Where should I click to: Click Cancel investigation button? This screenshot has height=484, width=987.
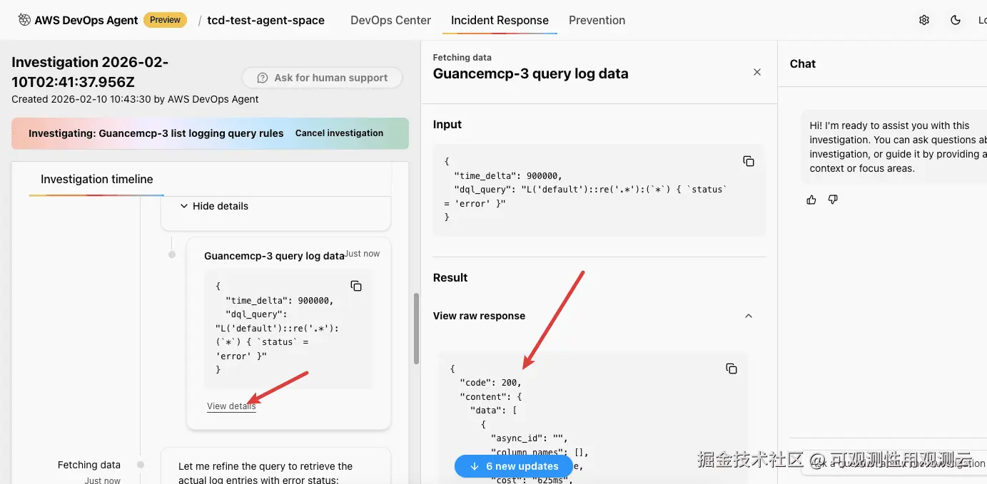coord(339,133)
